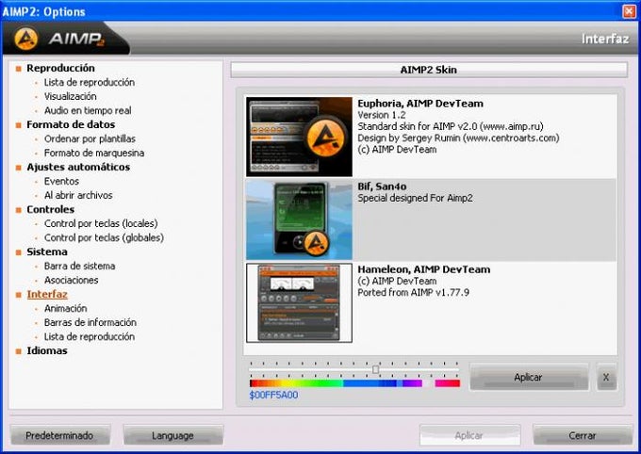Open the Reproducción settings section
Image resolution: width=641 pixels, height=454 pixels.
click(60, 68)
